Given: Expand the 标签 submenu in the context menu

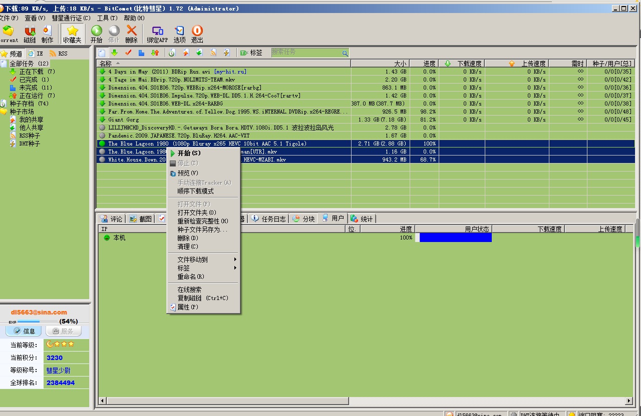Looking at the screenshot, I should coord(203,268).
